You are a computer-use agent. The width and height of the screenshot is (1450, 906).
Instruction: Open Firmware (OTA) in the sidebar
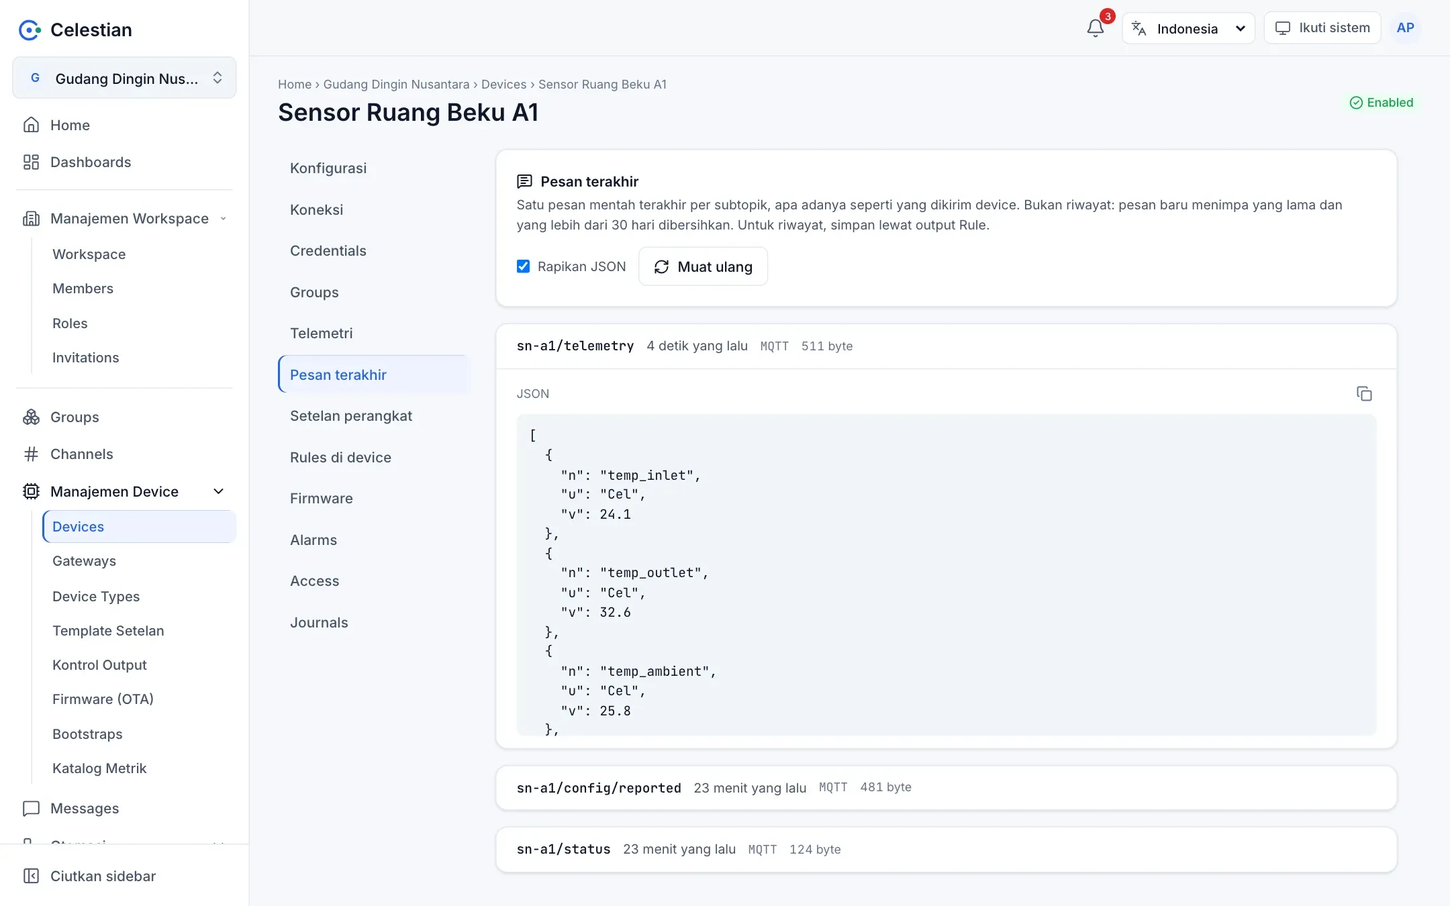(x=139, y=699)
